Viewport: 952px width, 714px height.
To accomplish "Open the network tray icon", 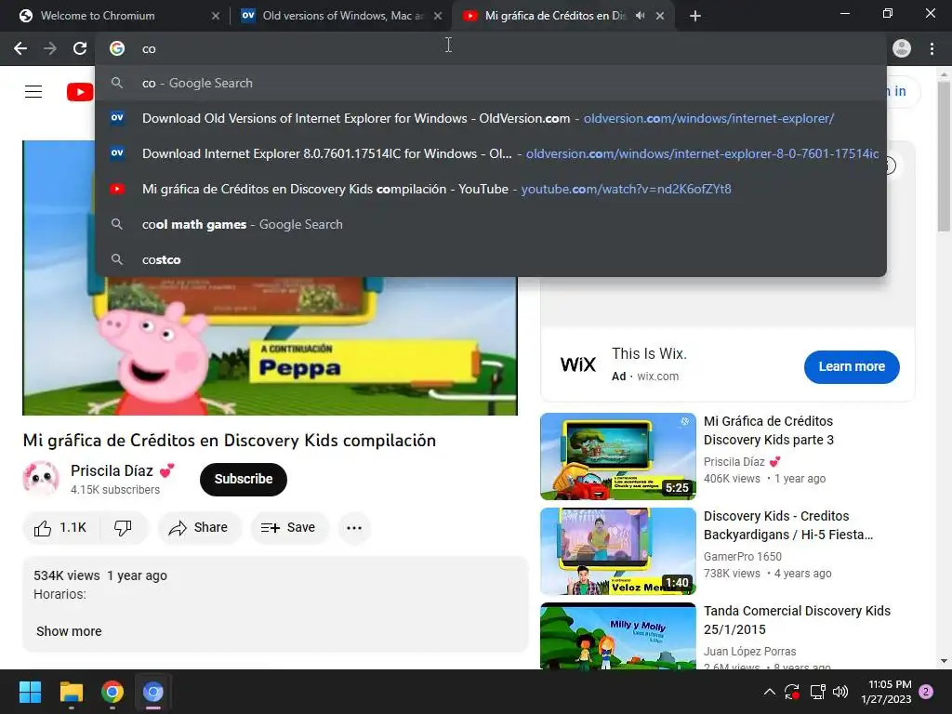I will (817, 692).
